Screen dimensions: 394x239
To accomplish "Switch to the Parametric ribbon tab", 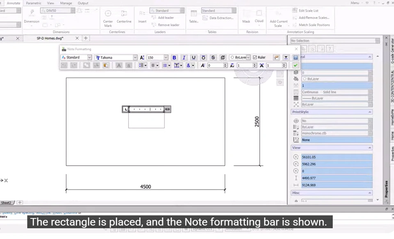I will 34,3.
